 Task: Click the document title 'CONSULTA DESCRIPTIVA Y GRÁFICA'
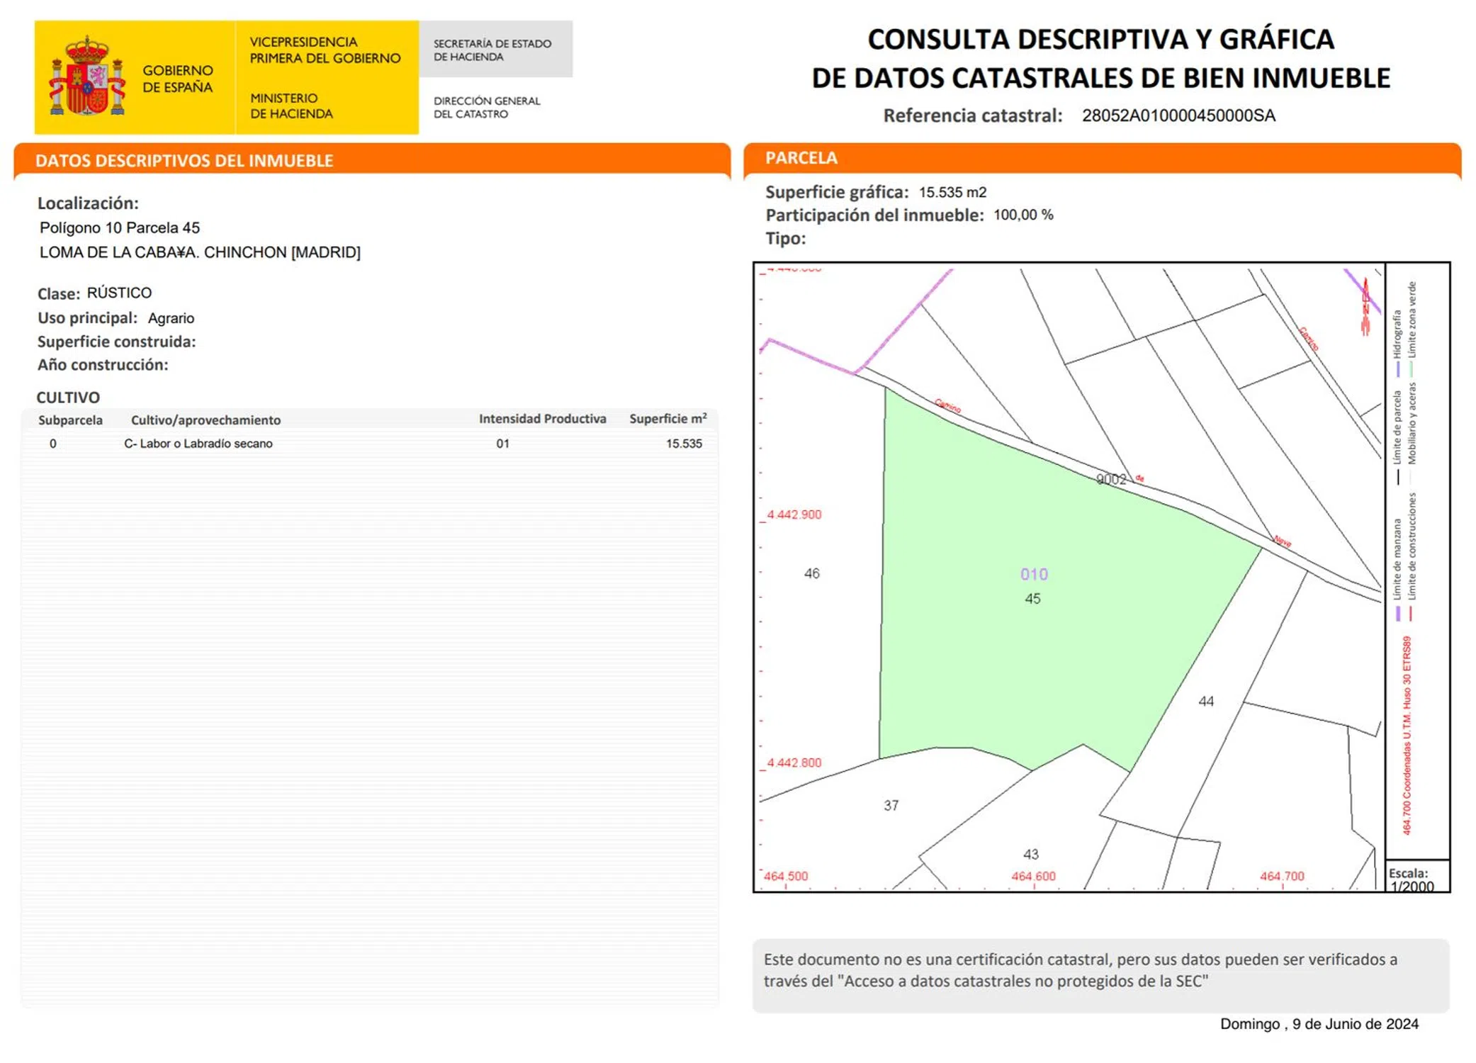[1100, 40]
